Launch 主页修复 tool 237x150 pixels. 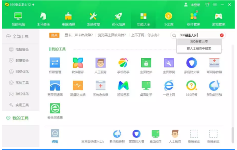[x=169, y=65]
